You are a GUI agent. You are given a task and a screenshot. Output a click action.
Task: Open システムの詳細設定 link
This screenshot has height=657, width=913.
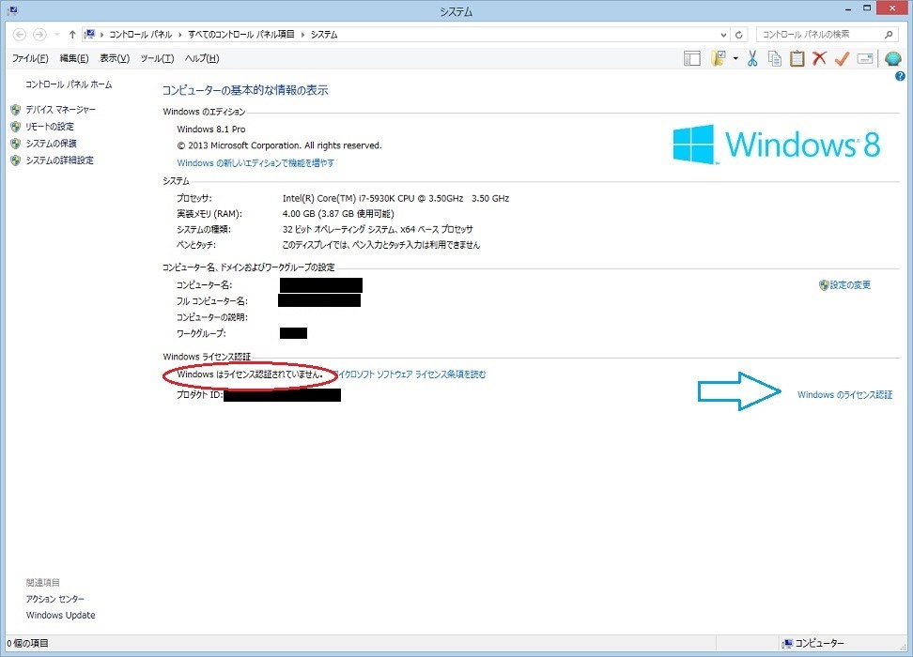(59, 160)
